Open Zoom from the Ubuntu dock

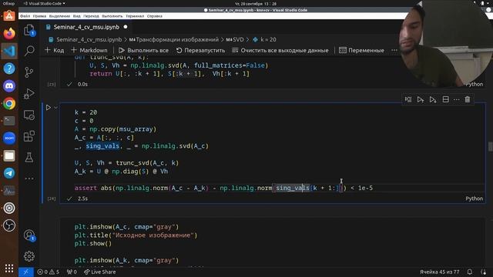pos(9,138)
